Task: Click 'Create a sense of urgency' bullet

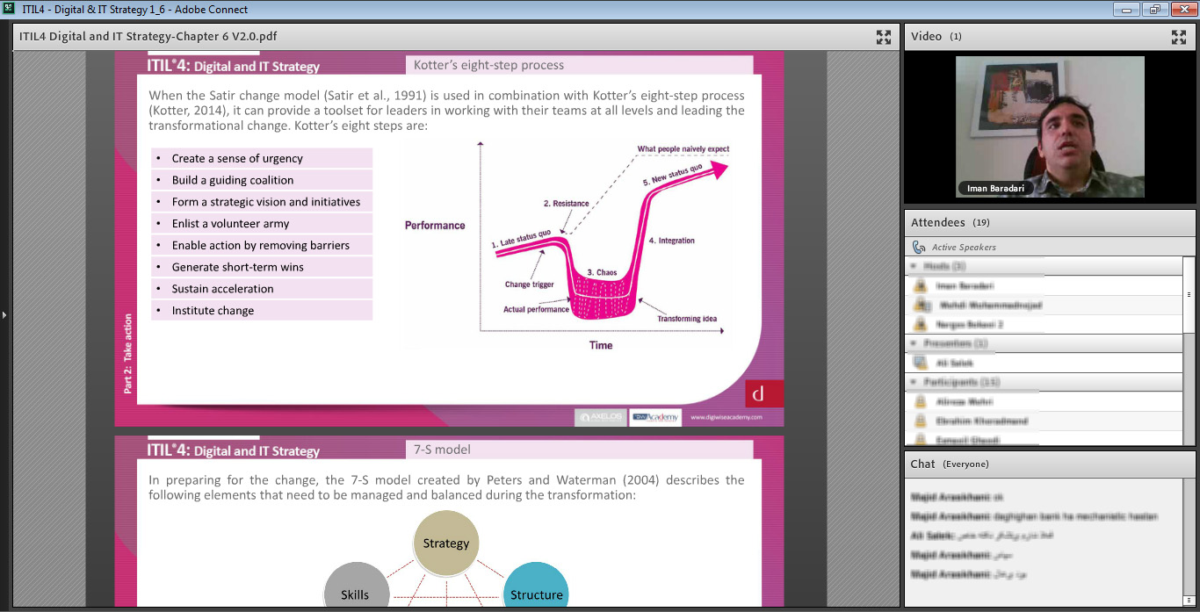Action: (262, 158)
